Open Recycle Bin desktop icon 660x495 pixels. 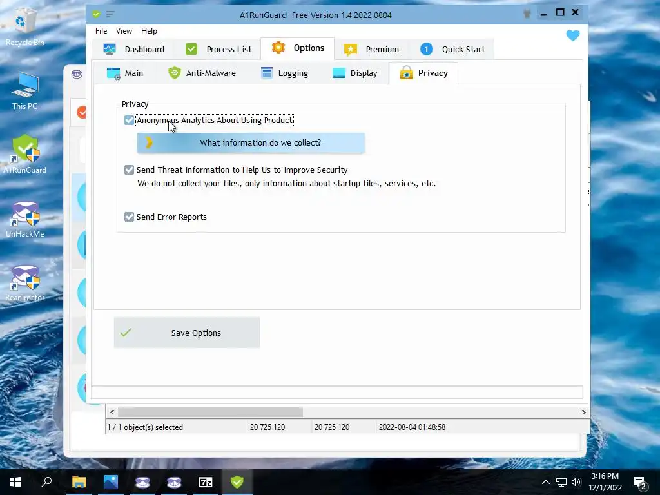[x=25, y=27]
